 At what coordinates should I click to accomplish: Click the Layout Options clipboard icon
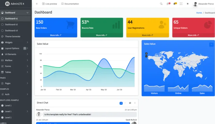click(2, 48)
